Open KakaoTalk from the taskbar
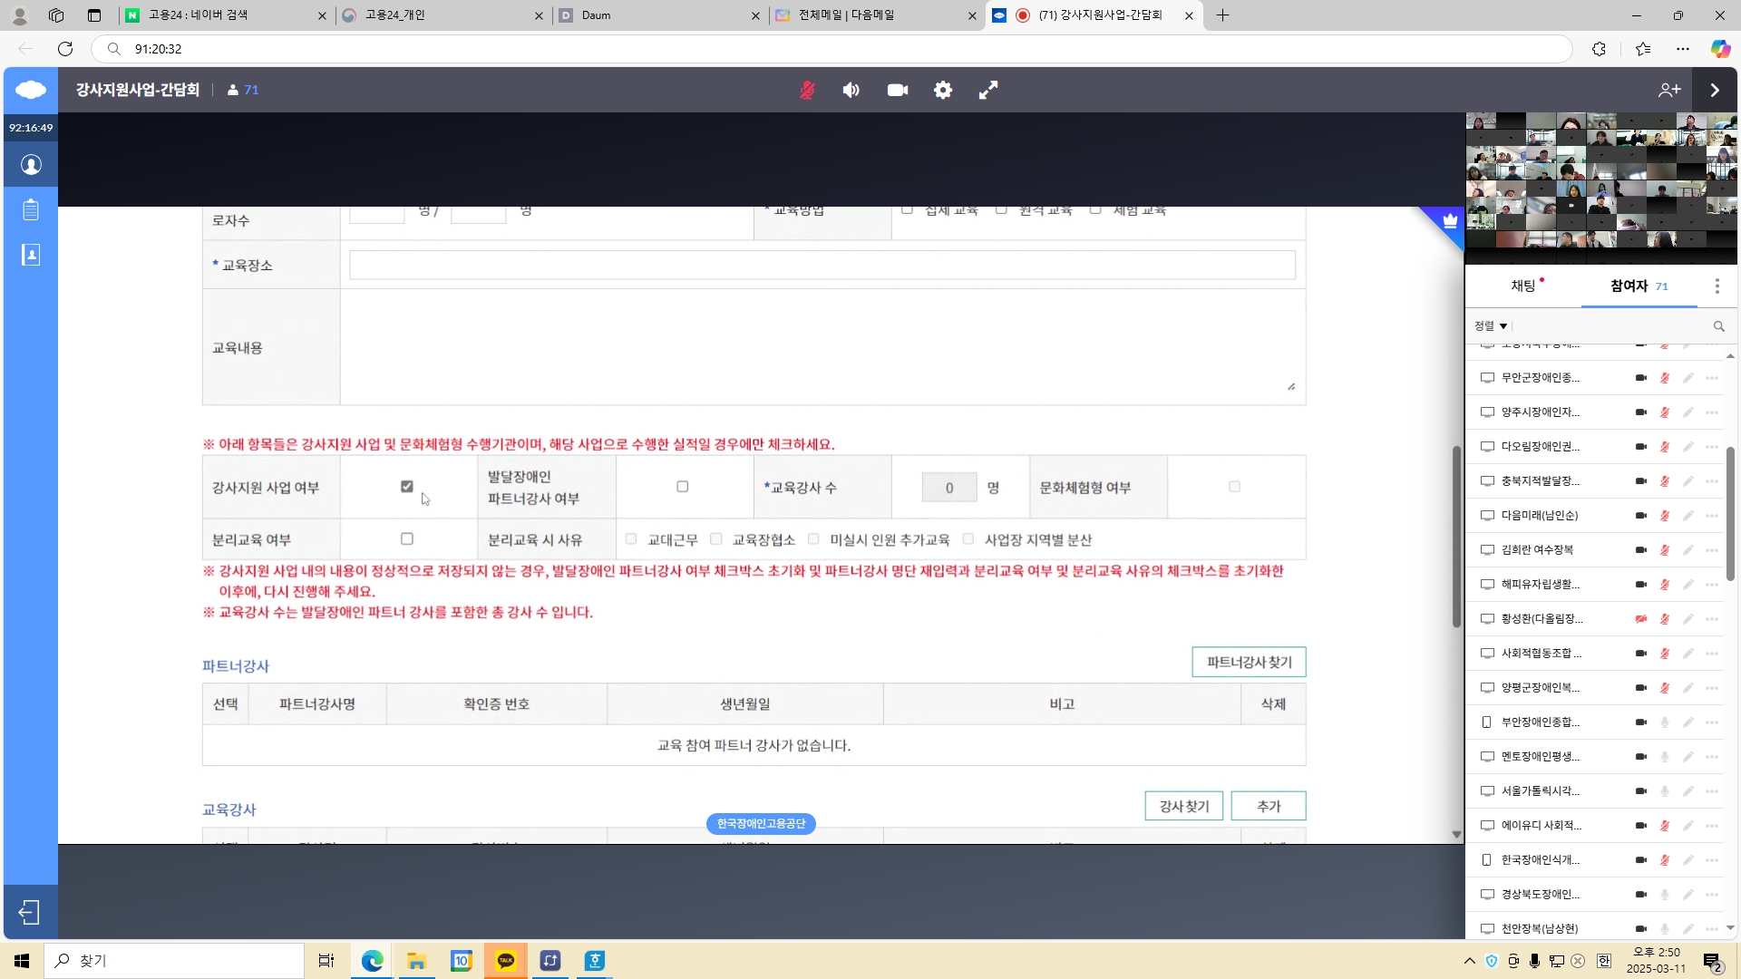 click(506, 961)
